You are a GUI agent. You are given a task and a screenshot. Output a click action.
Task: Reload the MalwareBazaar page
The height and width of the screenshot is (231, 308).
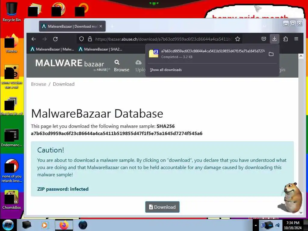tap(55, 39)
